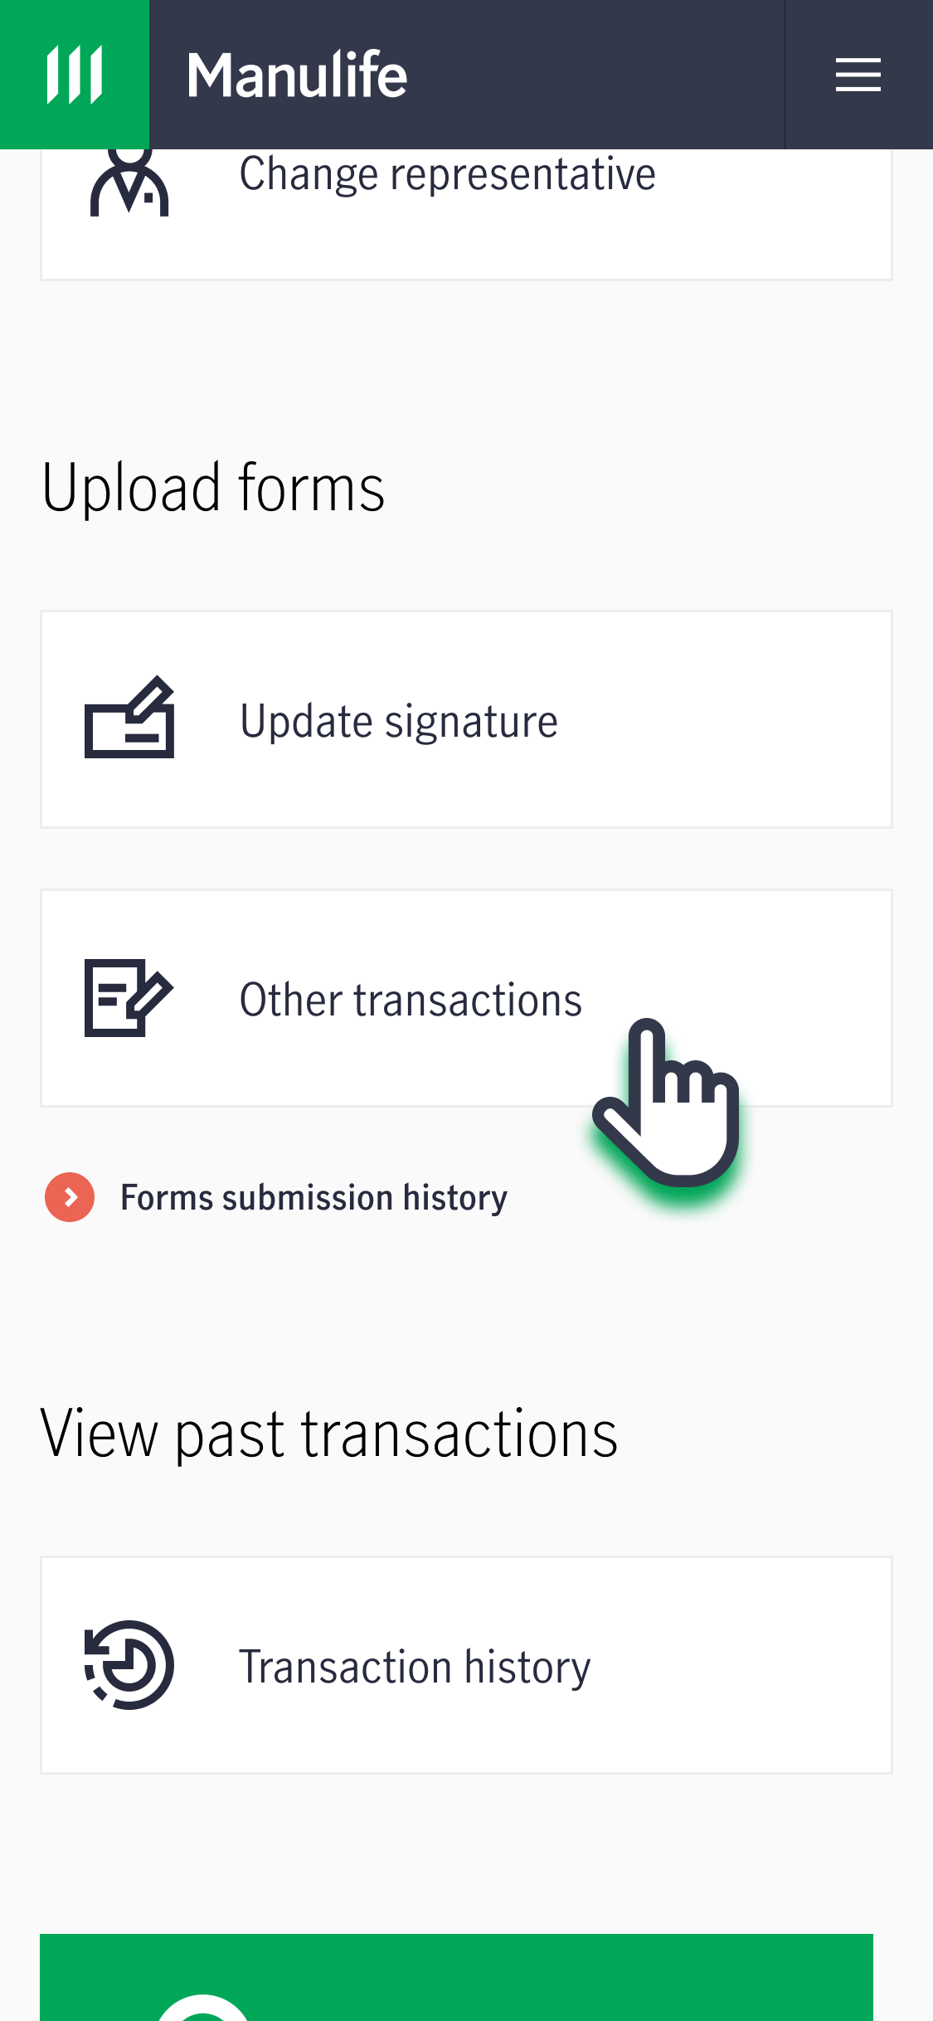The image size is (933, 2021).
Task: Click the Manulife wordmark in header
Action: [x=297, y=75]
